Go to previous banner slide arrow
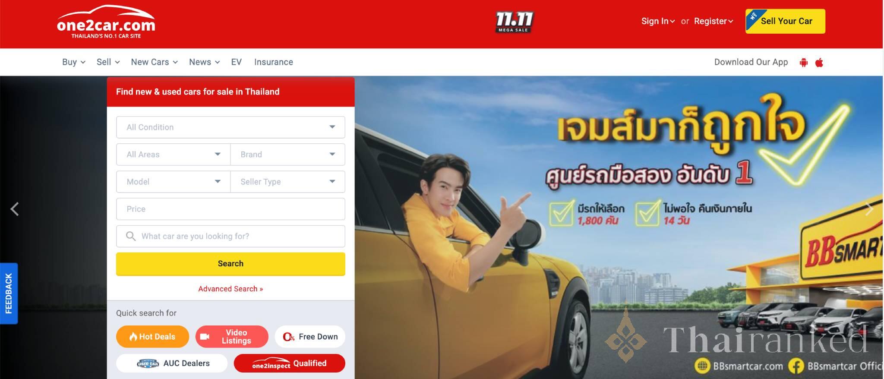Screen dimensions: 884x379 (15, 209)
